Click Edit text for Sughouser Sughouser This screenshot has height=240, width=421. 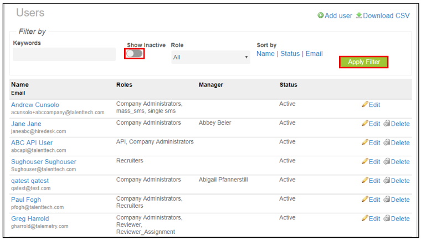click(x=374, y=162)
